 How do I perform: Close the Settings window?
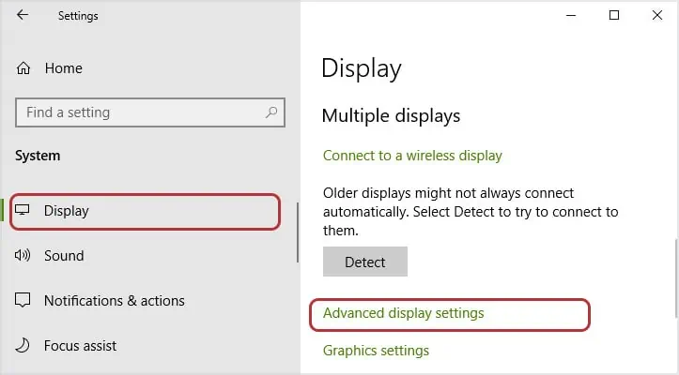656,16
